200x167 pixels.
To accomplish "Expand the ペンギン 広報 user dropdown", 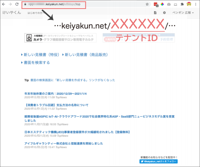I will 183,13.
